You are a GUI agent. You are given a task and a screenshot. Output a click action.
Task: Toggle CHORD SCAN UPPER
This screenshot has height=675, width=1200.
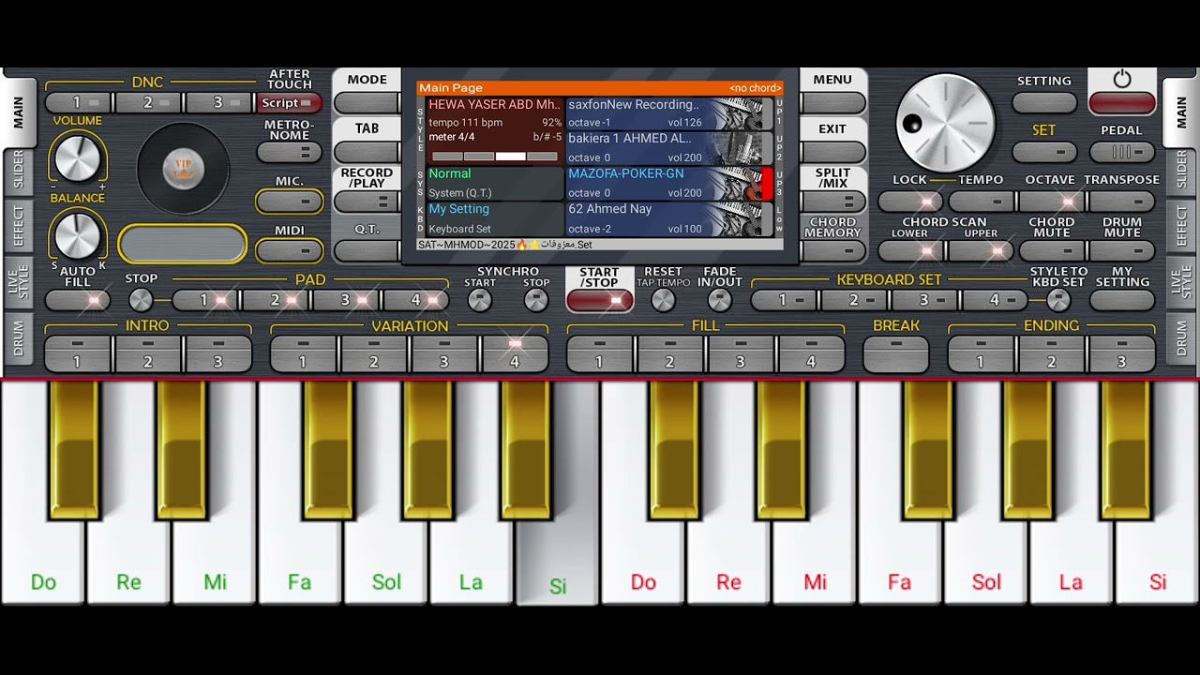click(981, 250)
